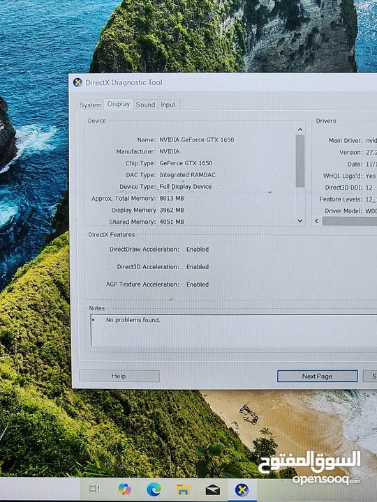Click inside the Notes text box
This screenshot has width=377, height=502.
[x=234, y=330]
